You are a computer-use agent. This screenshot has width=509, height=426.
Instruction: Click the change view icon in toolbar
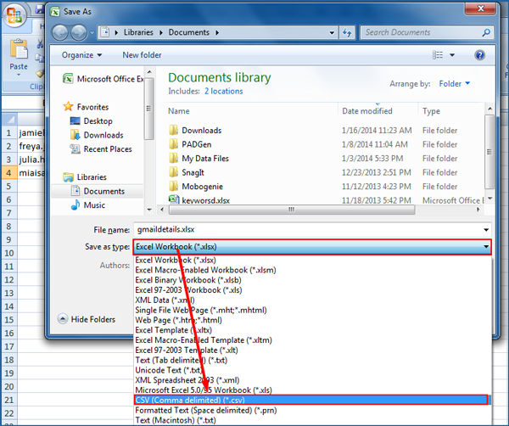(x=438, y=55)
